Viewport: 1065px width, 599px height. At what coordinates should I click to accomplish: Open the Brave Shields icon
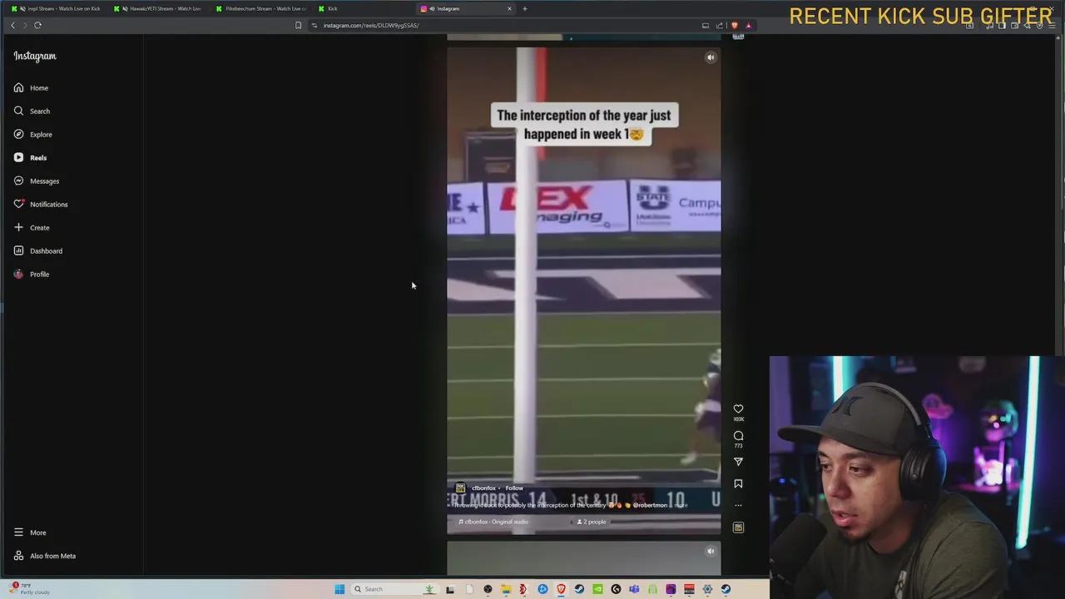click(734, 25)
